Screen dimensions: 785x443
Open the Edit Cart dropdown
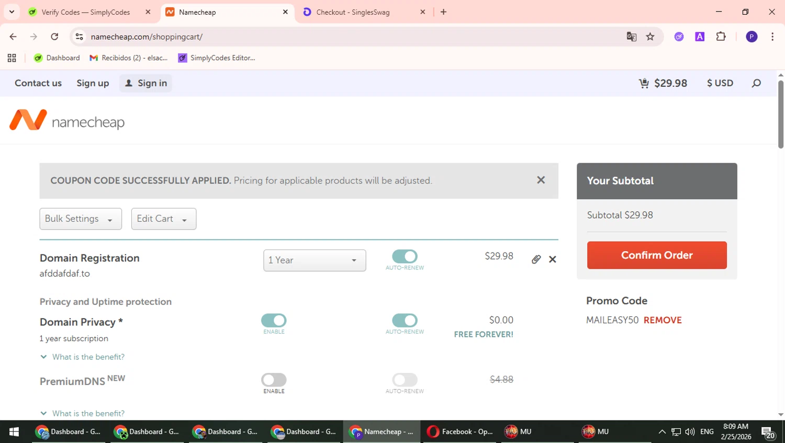point(164,219)
